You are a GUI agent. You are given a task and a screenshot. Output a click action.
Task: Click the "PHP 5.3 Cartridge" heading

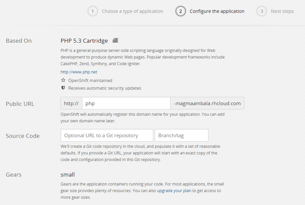point(84,41)
